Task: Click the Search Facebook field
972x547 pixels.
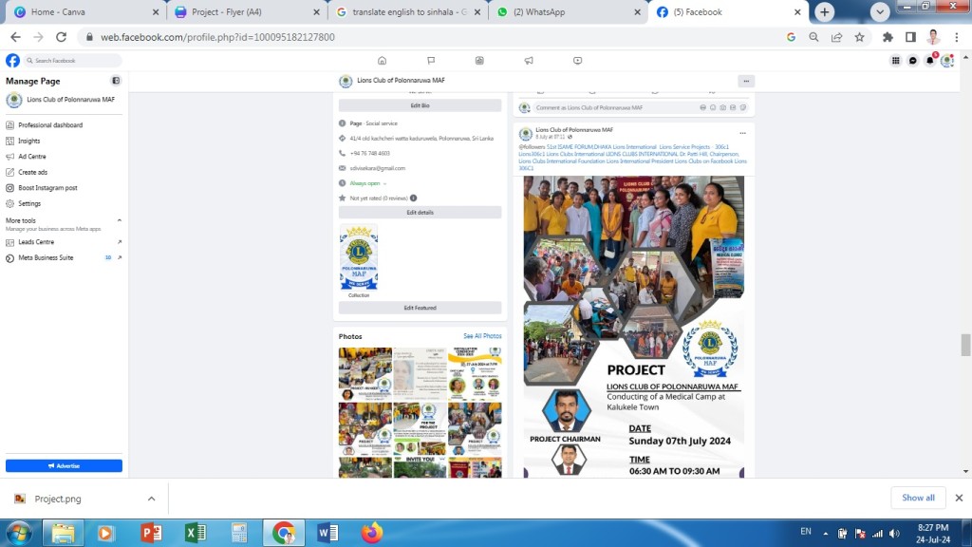Action: coord(72,60)
